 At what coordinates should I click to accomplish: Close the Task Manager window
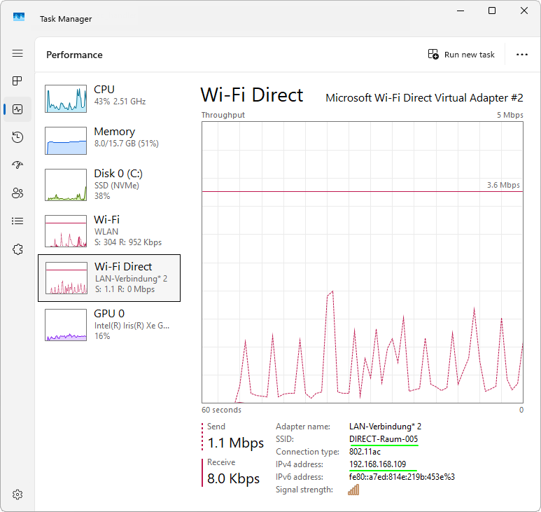pyautogui.click(x=524, y=11)
